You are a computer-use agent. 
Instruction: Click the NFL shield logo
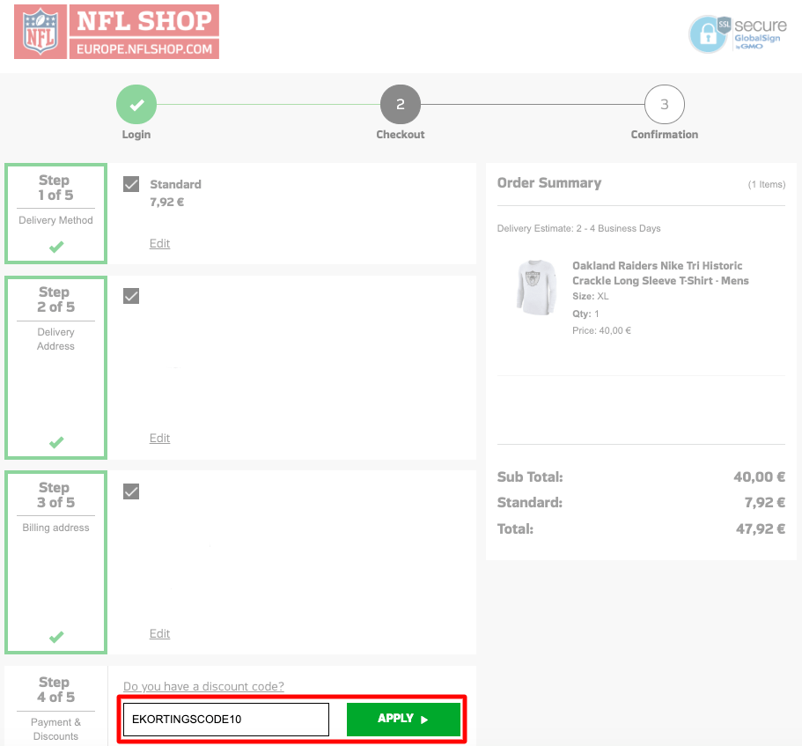(40, 32)
